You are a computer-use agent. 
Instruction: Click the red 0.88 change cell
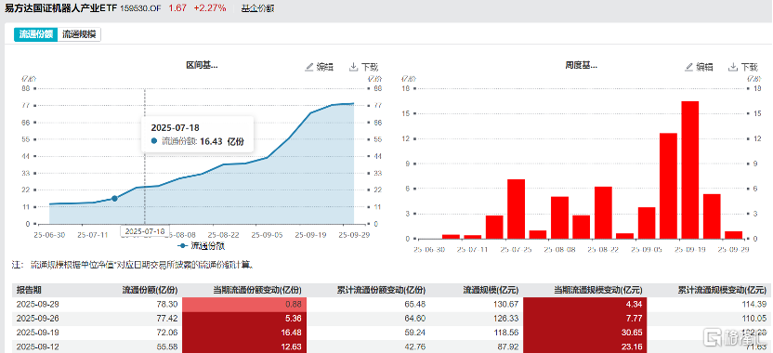(244, 304)
